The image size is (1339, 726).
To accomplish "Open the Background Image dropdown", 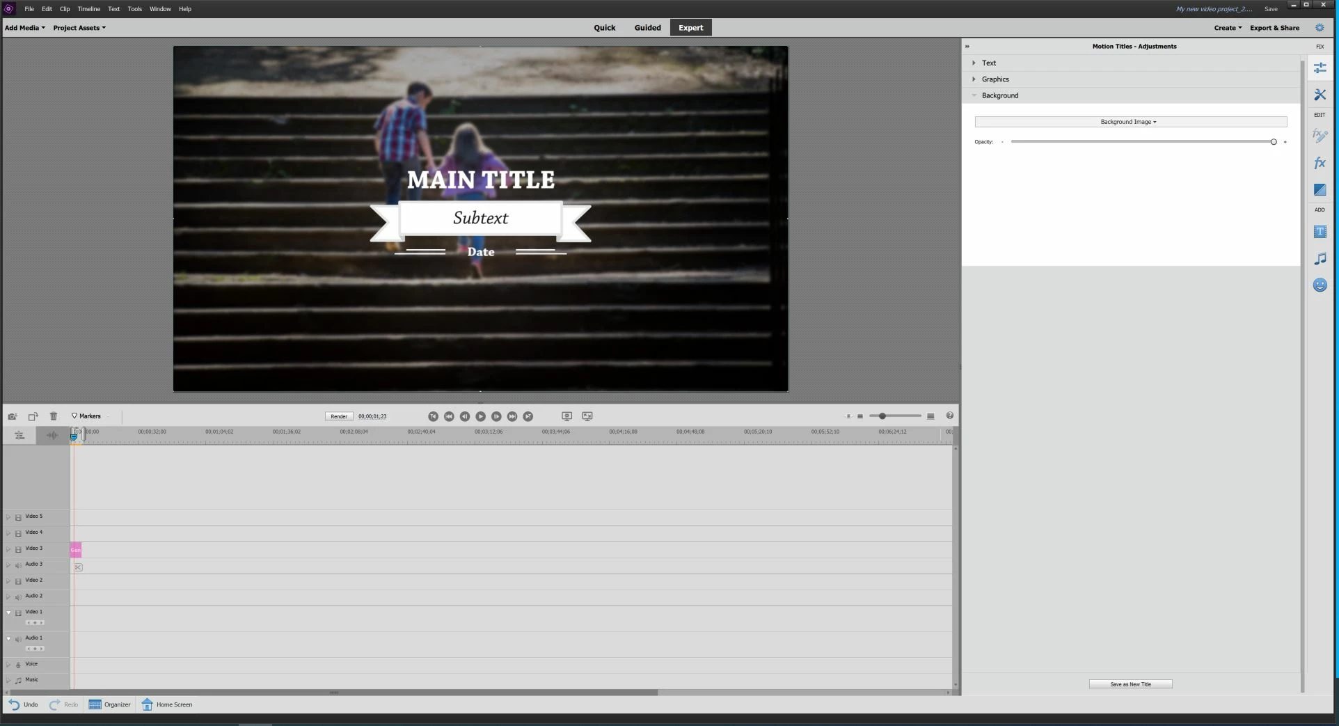I will 1131,122.
